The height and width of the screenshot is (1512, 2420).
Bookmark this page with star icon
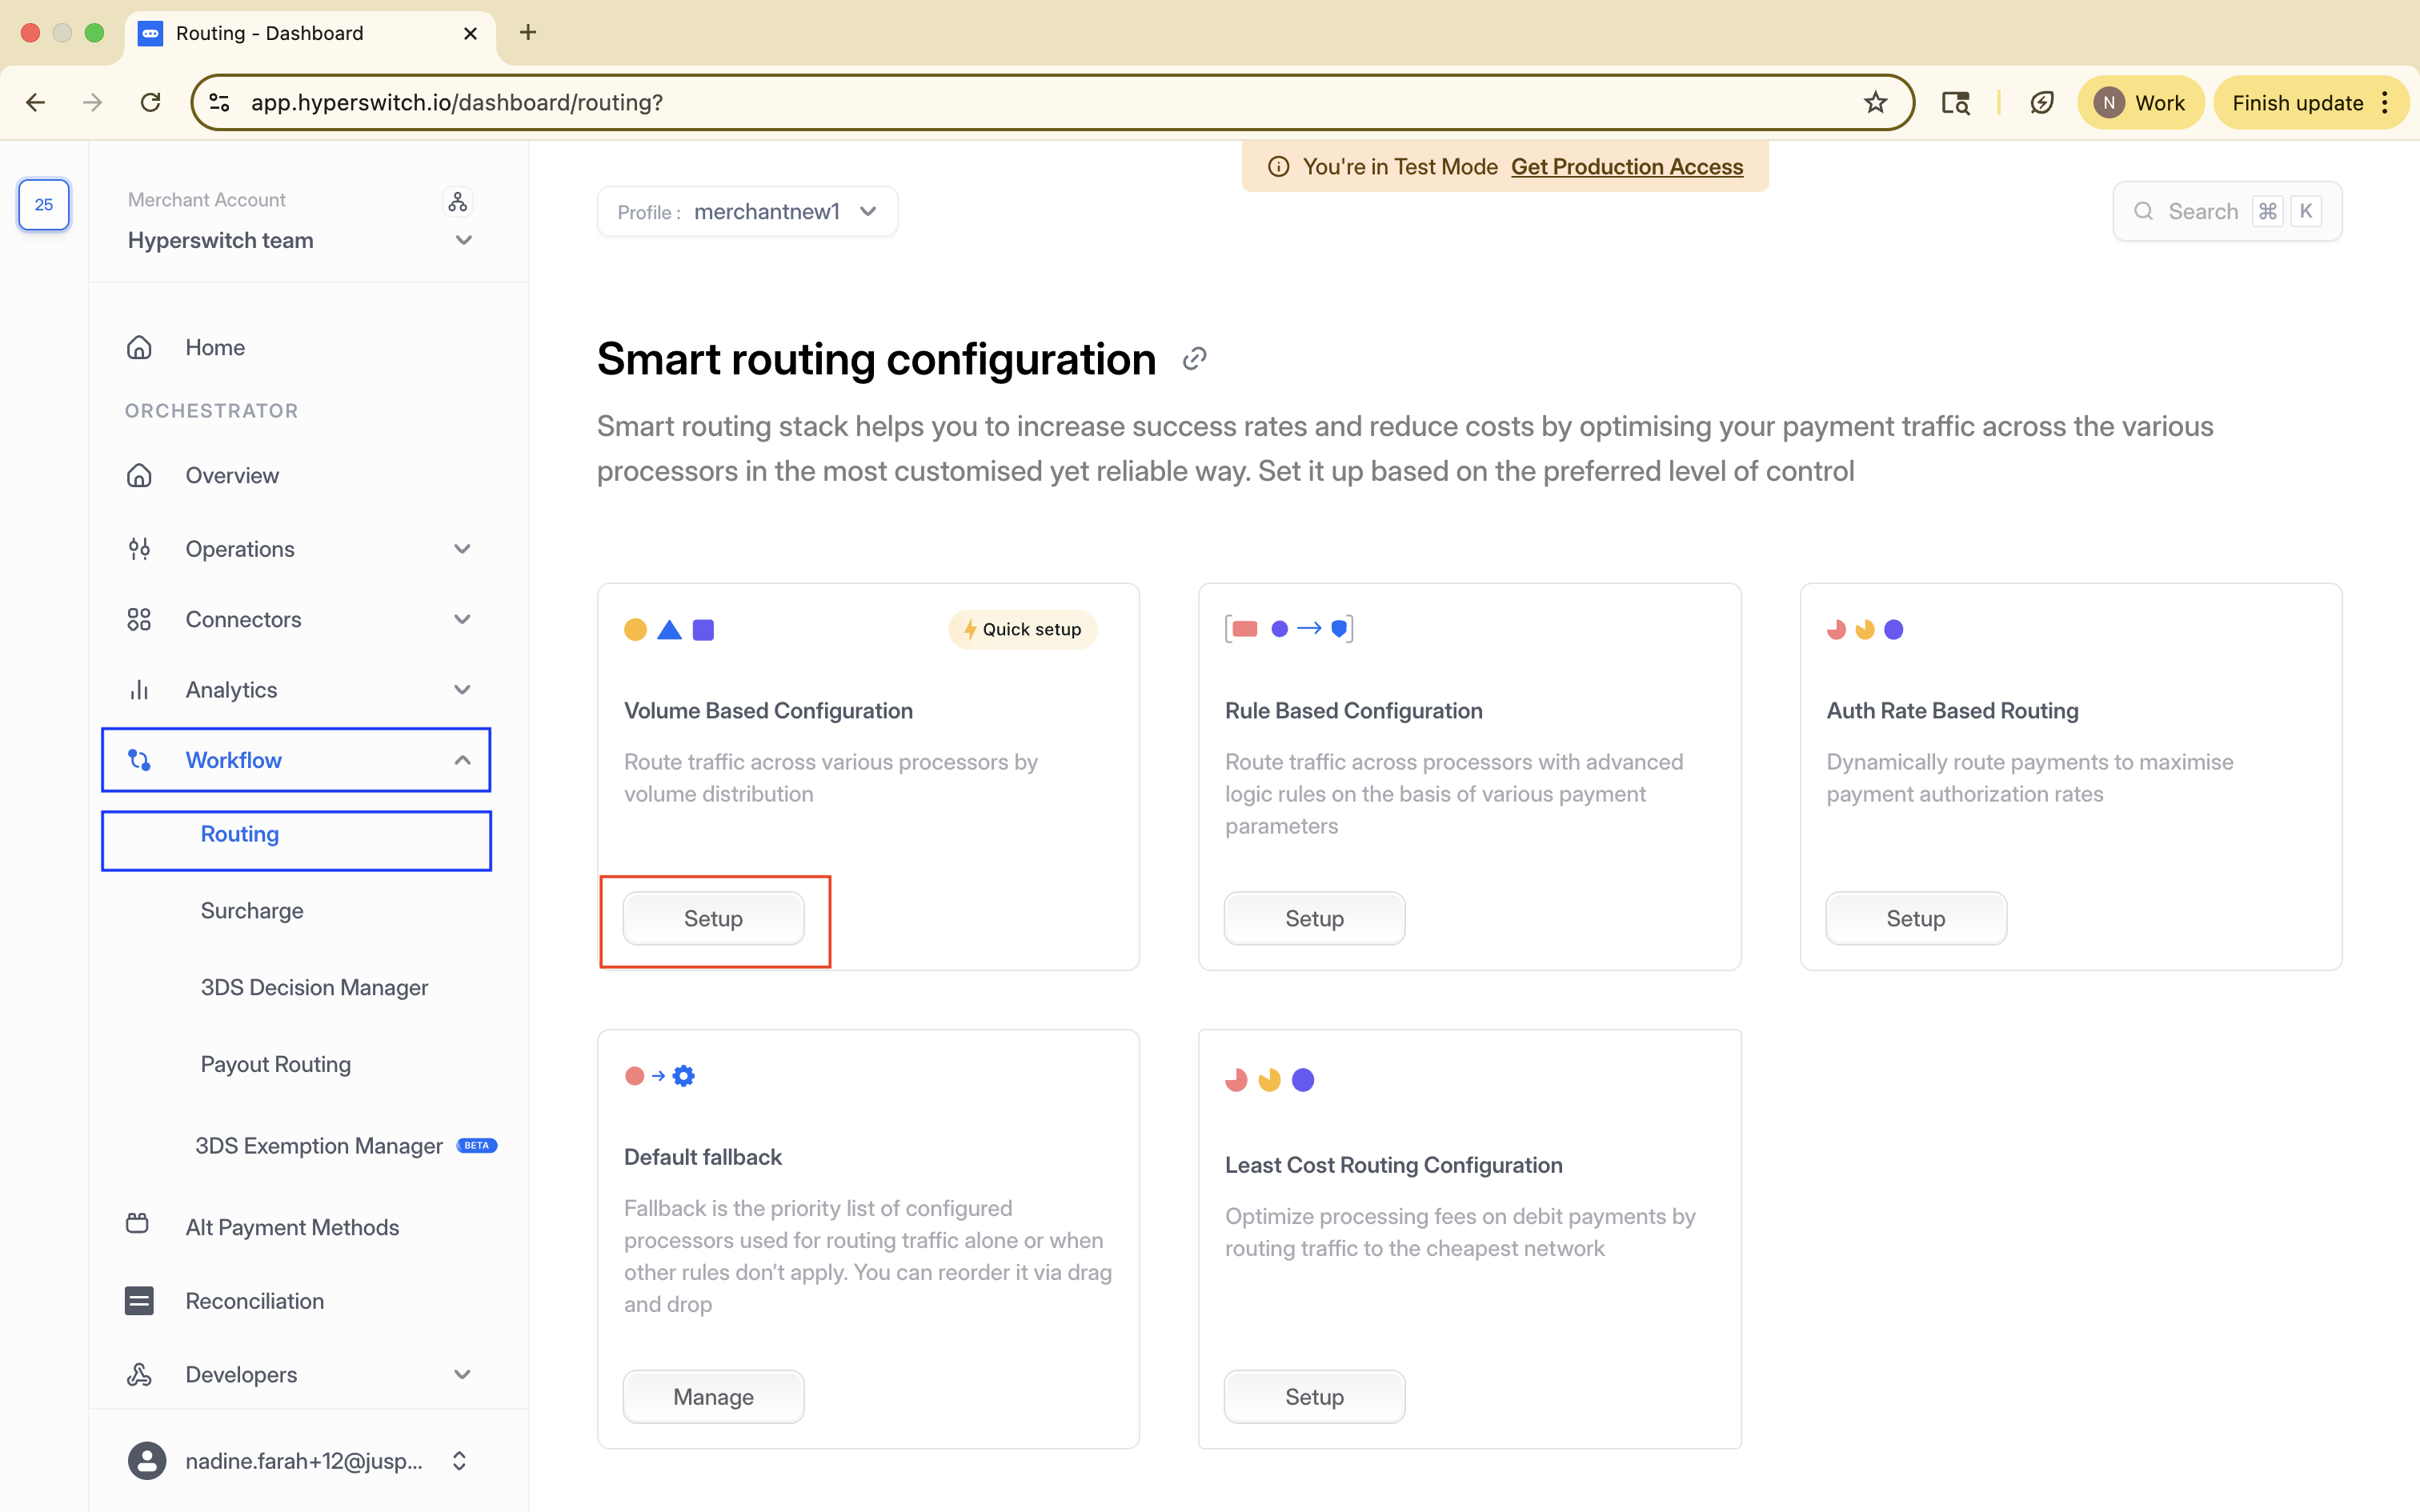(1875, 102)
